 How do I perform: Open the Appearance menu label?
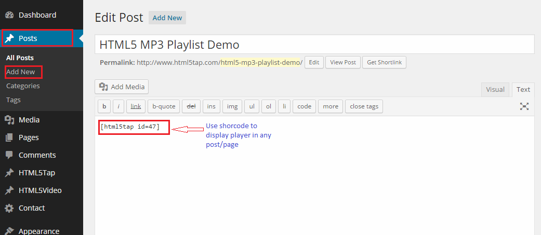click(x=39, y=231)
